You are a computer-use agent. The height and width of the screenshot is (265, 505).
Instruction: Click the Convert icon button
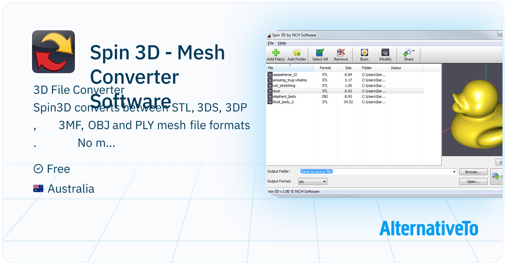[x=497, y=177]
